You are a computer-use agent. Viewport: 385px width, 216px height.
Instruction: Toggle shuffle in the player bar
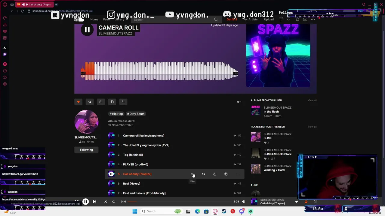106,202
